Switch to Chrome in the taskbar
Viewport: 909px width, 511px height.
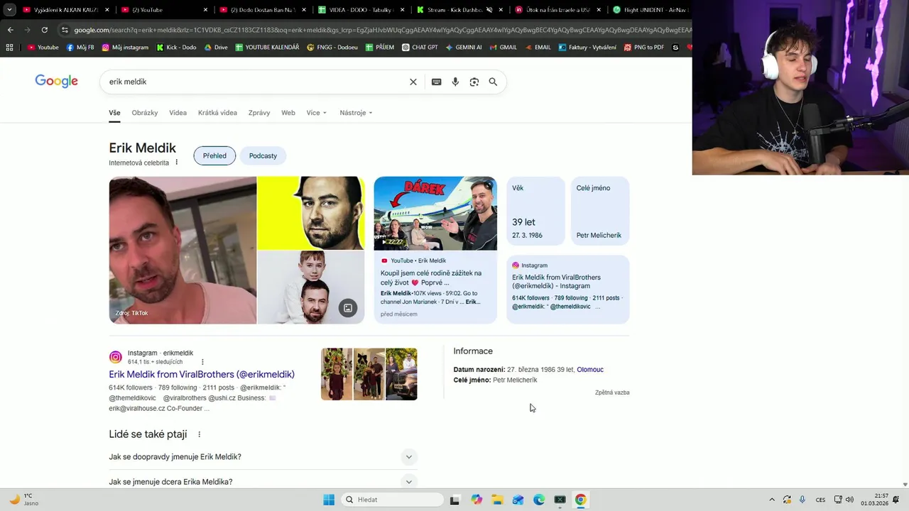pyautogui.click(x=581, y=500)
